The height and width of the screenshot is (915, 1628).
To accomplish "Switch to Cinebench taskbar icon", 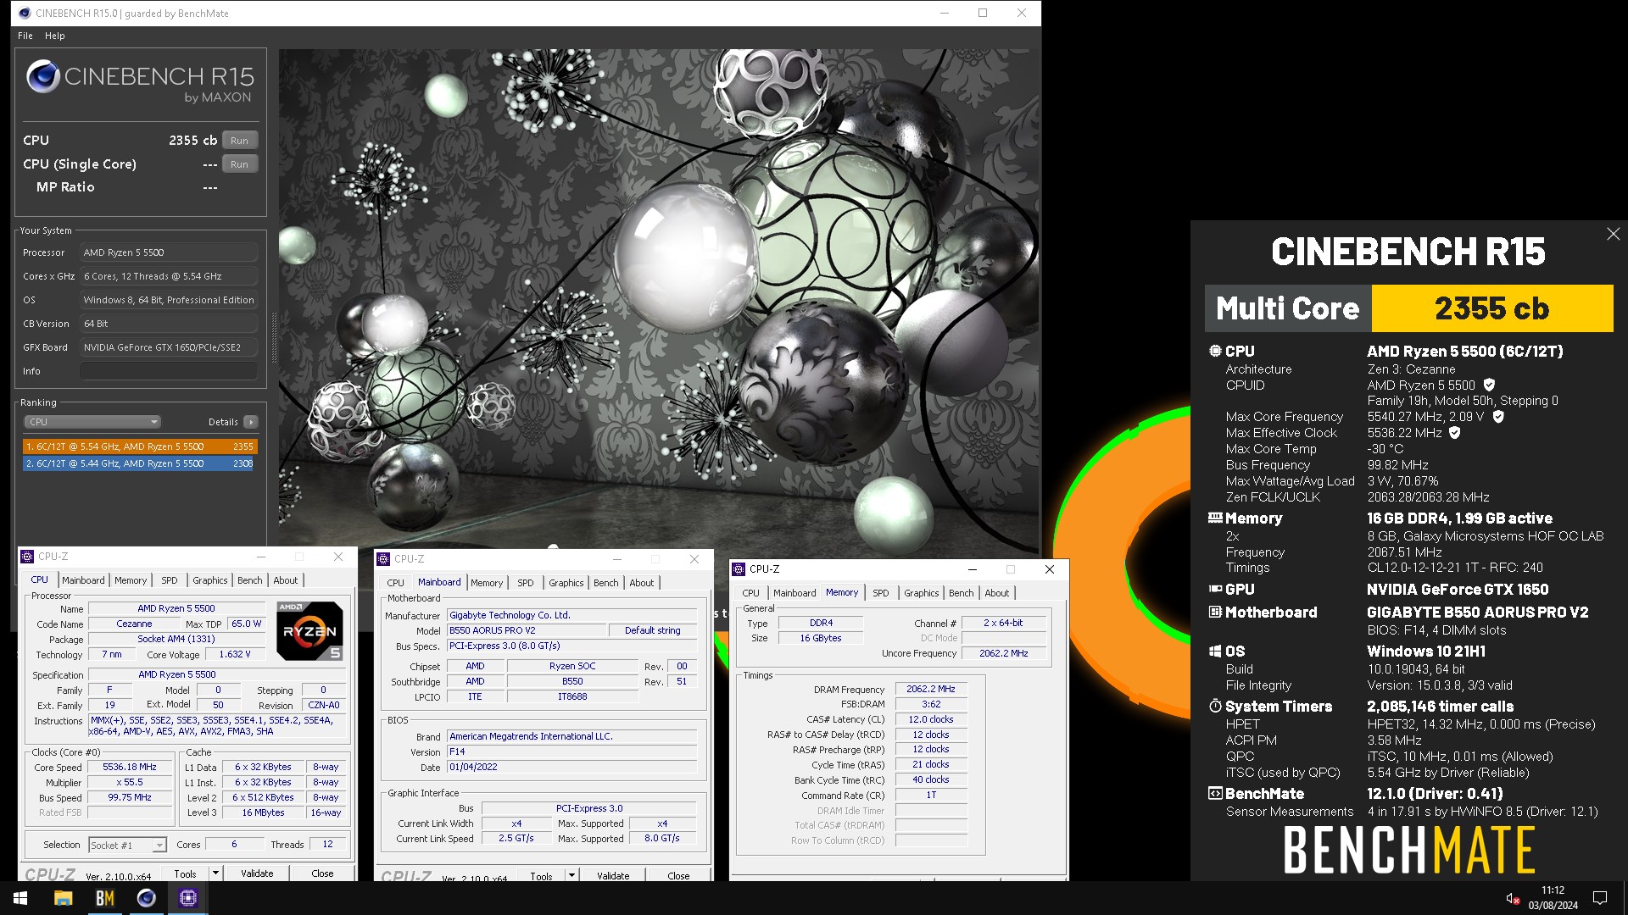I will click(x=146, y=898).
